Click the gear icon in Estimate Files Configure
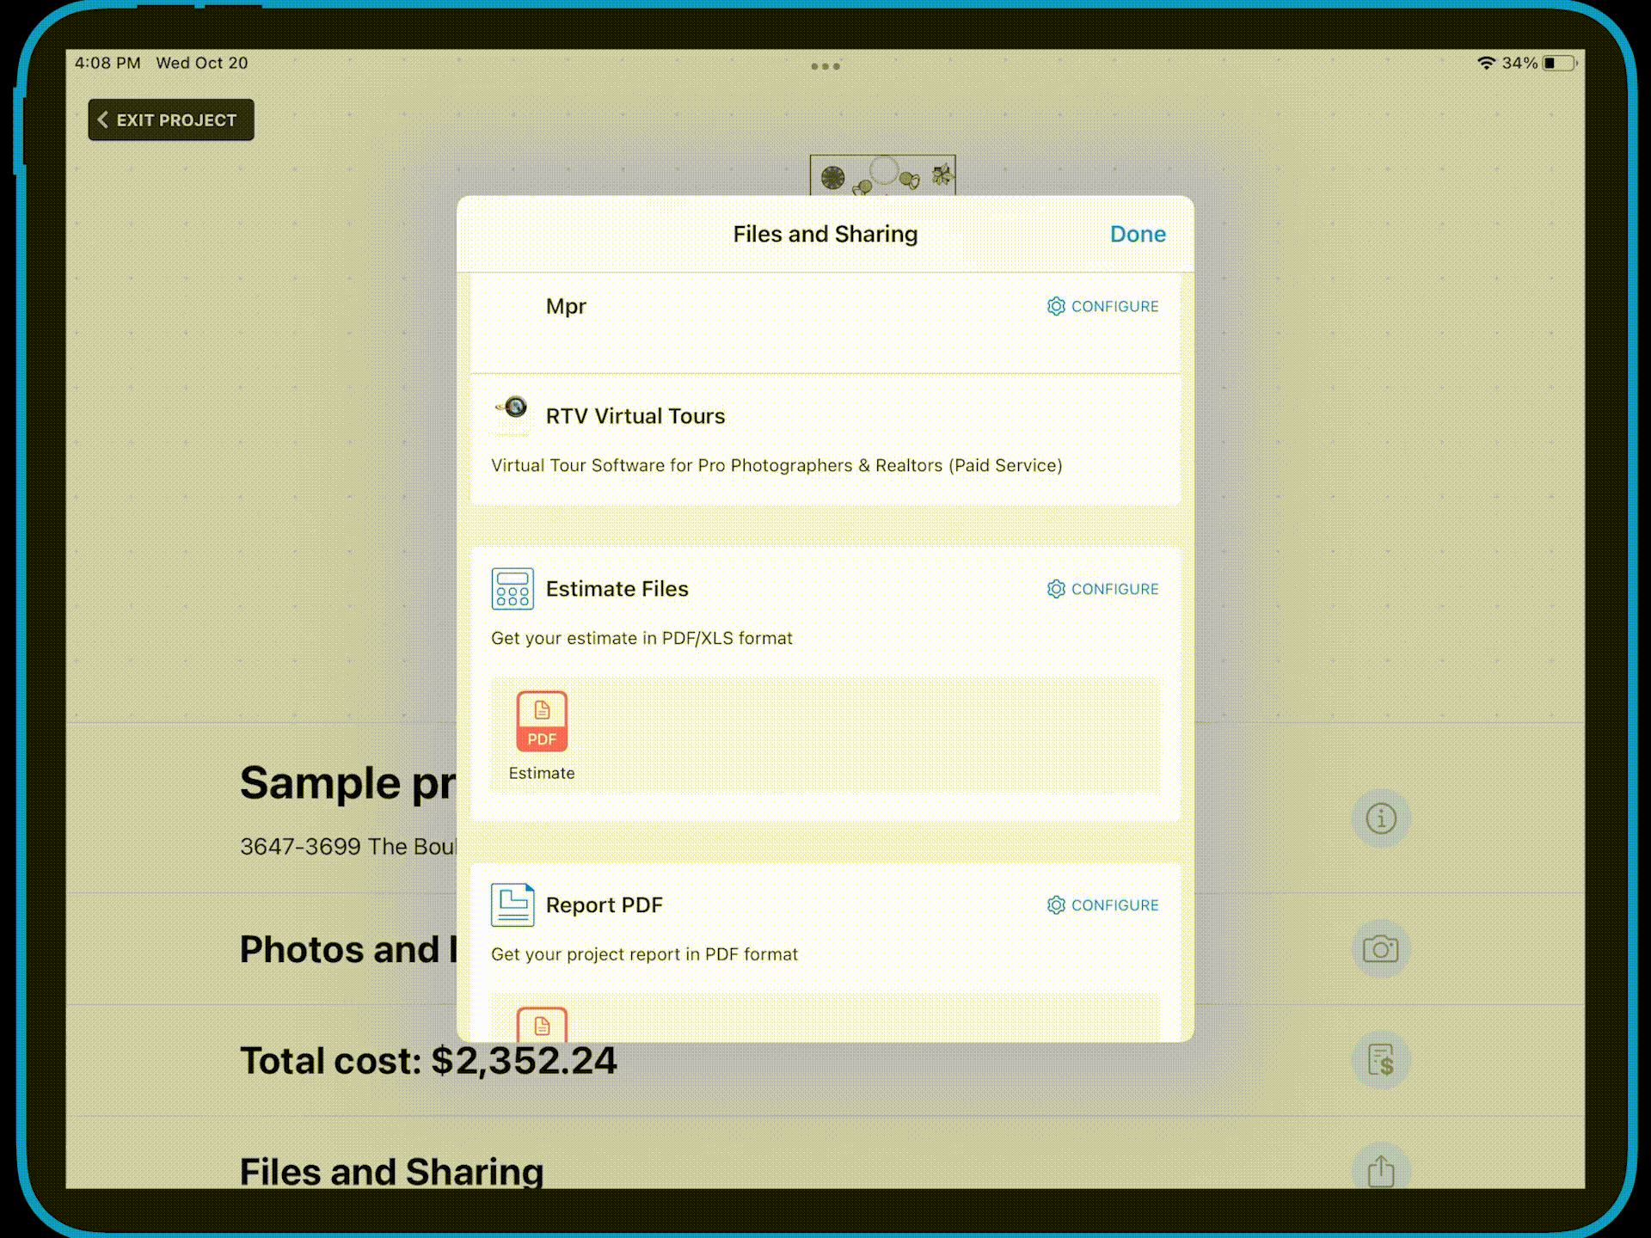The image size is (1651, 1238). (x=1056, y=589)
